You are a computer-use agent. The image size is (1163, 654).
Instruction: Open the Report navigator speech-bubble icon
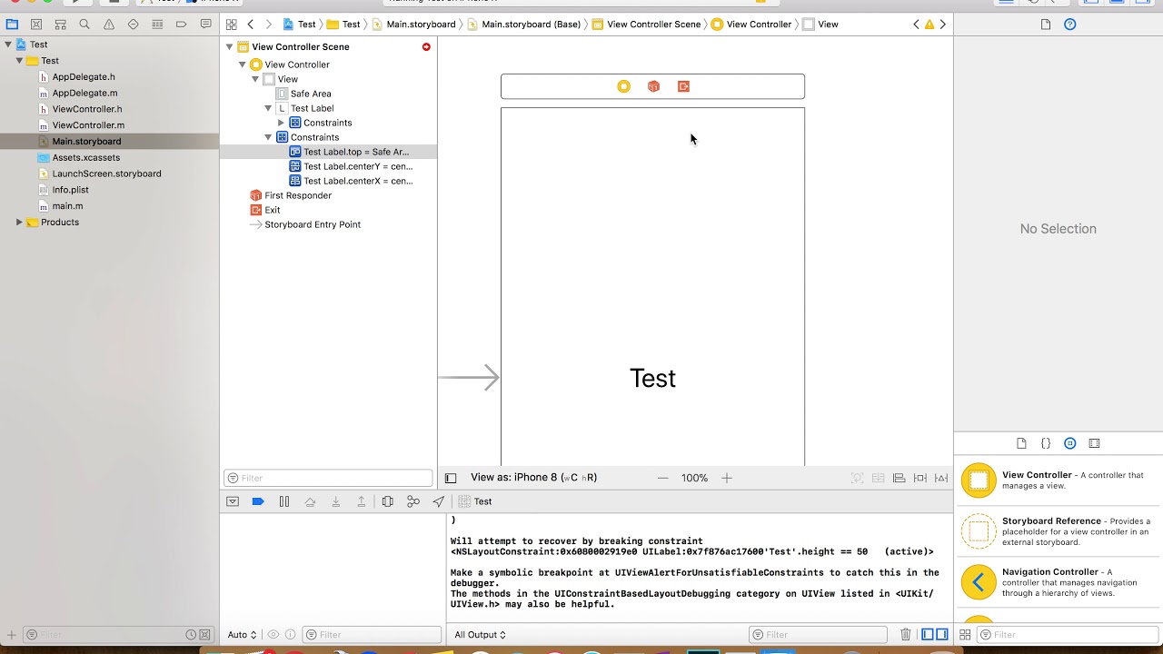(x=206, y=25)
